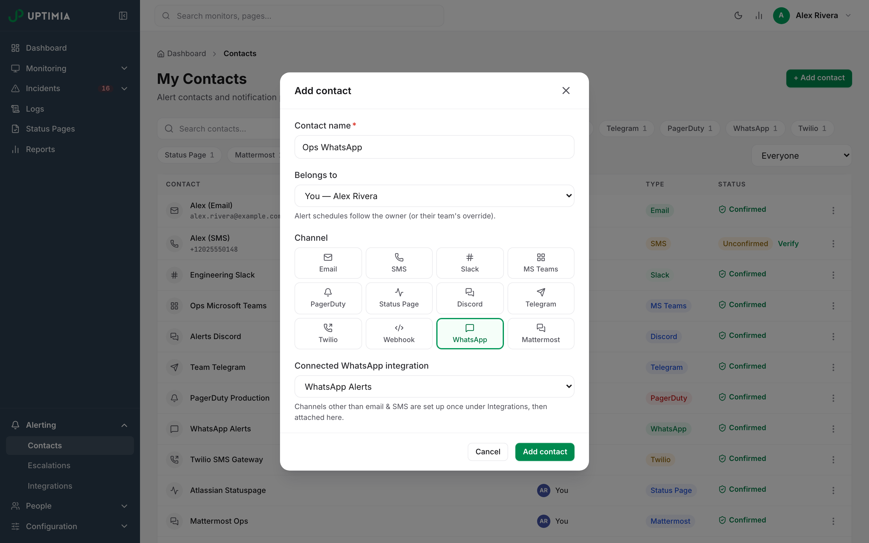869x543 pixels.
Task: Open the Belongs to dropdown
Action: click(x=434, y=196)
